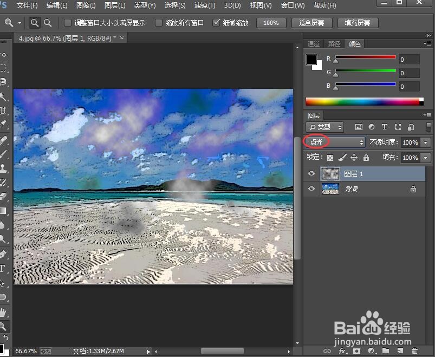Select the Move tool
The width and height of the screenshot is (435, 357).
click(3, 55)
